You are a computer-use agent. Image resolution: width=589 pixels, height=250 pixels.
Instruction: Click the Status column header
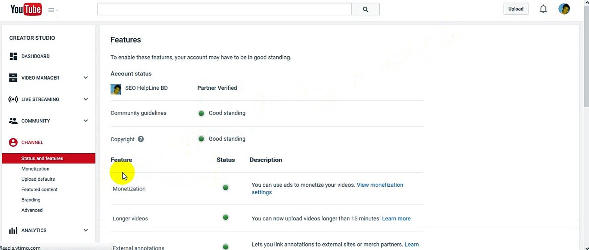tap(226, 160)
